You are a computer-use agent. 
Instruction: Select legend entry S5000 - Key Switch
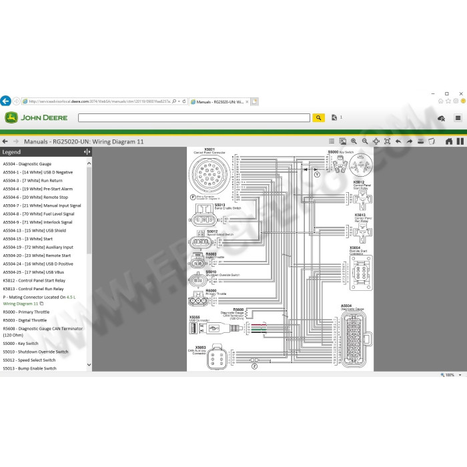point(21,344)
